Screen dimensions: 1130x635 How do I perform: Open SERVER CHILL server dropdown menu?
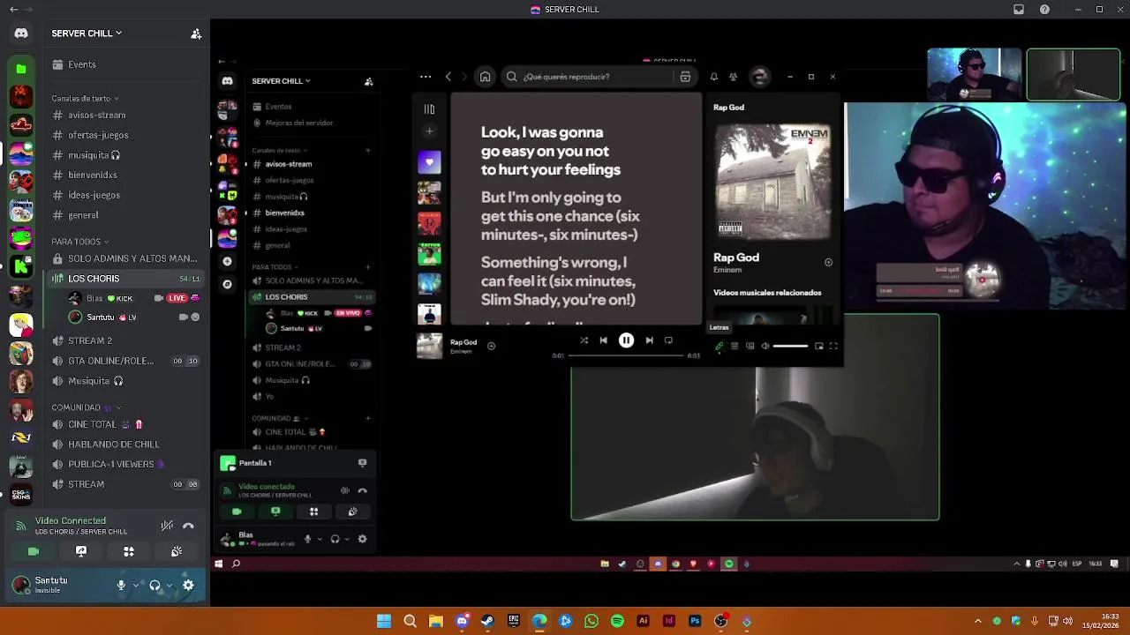(x=87, y=34)
